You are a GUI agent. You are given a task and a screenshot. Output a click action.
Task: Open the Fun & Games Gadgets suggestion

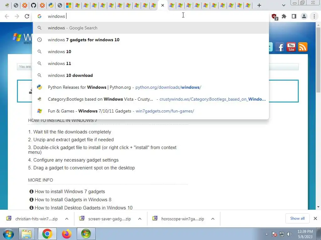(x=150, y=111)
